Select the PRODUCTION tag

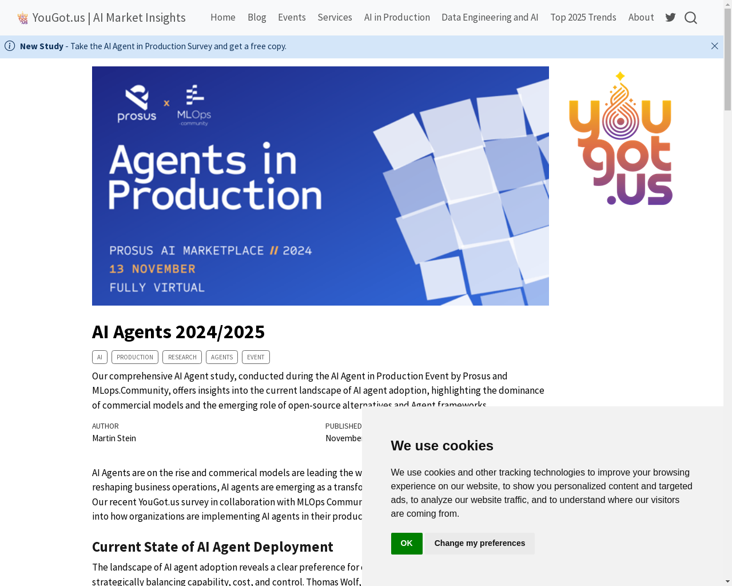[x=135, y=357]
